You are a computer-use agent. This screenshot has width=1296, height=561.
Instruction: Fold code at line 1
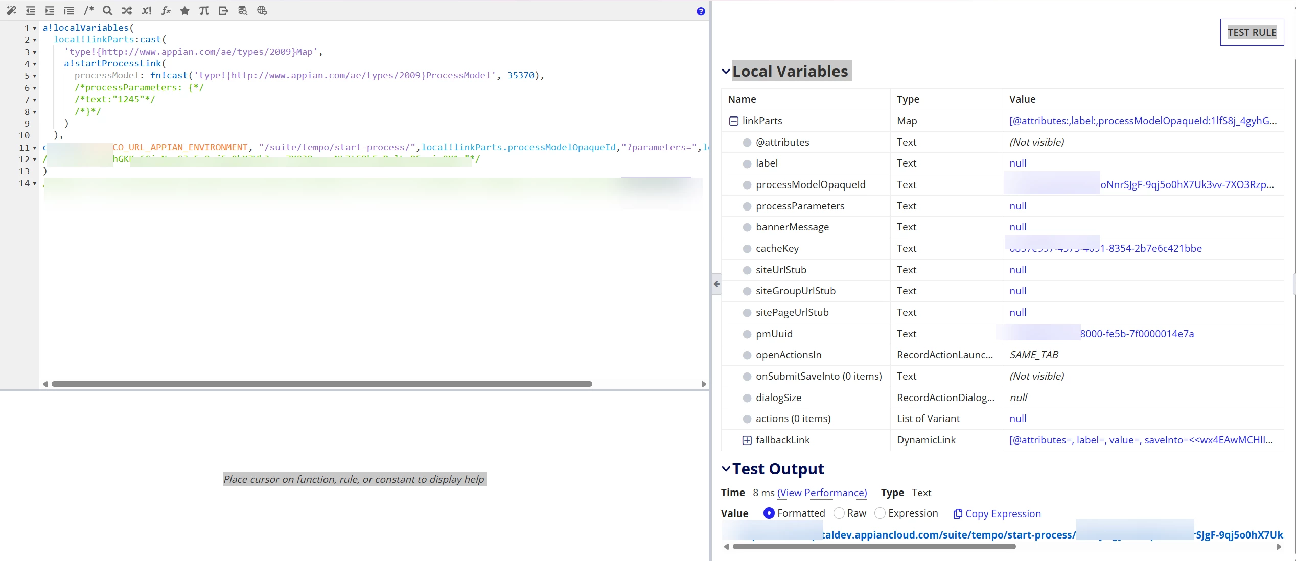pyautogui.click(x=35, y=28)
